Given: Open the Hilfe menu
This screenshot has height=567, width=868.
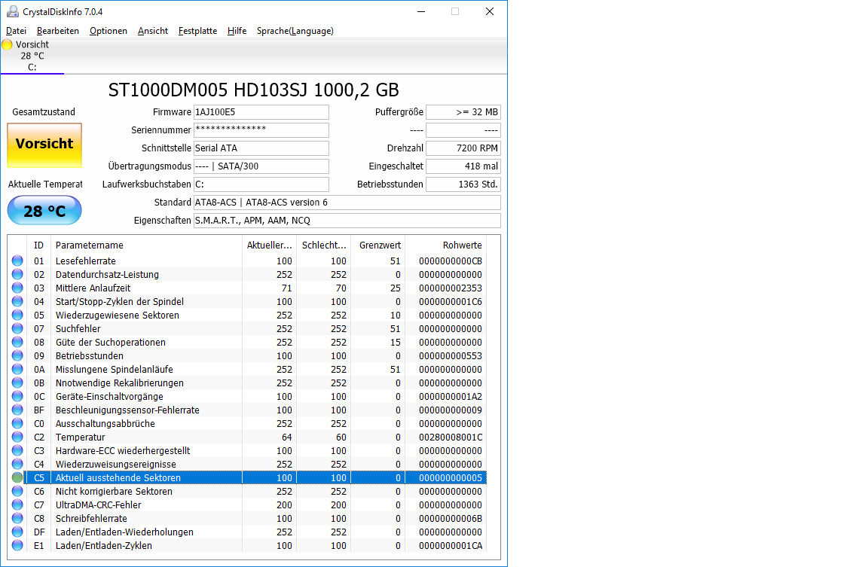Looking at the screenshot, I should click(x=237, y=31).
